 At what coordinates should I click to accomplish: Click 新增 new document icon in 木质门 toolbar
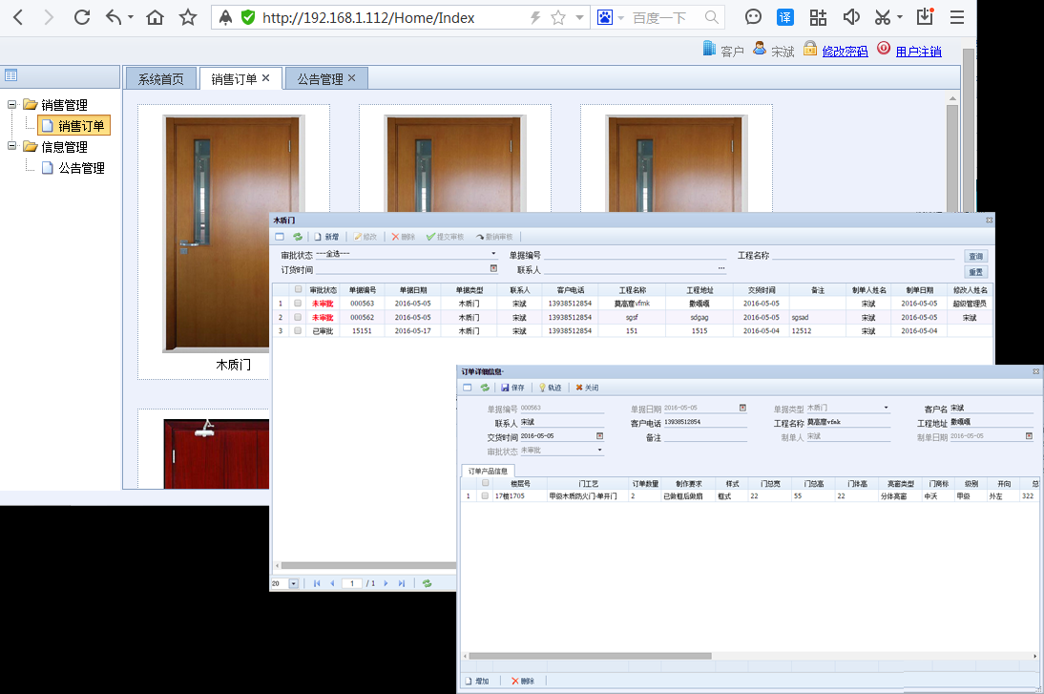coord(318,237)
